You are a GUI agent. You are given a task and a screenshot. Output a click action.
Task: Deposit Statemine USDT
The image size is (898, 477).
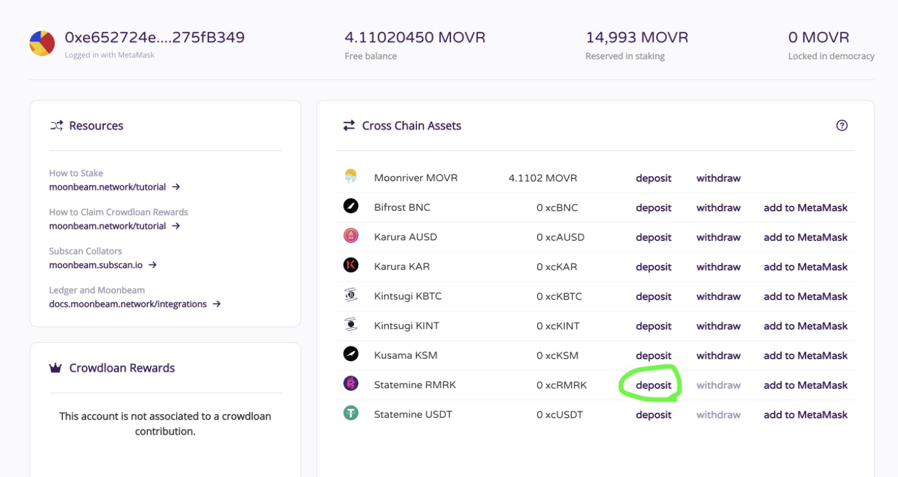point(653,415)
